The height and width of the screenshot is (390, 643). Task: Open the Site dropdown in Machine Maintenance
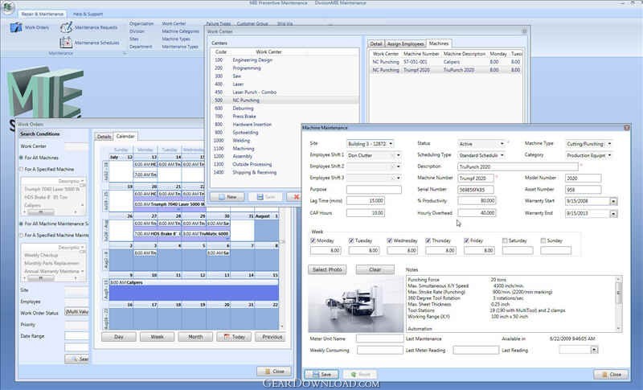click(x=391, y=144)
